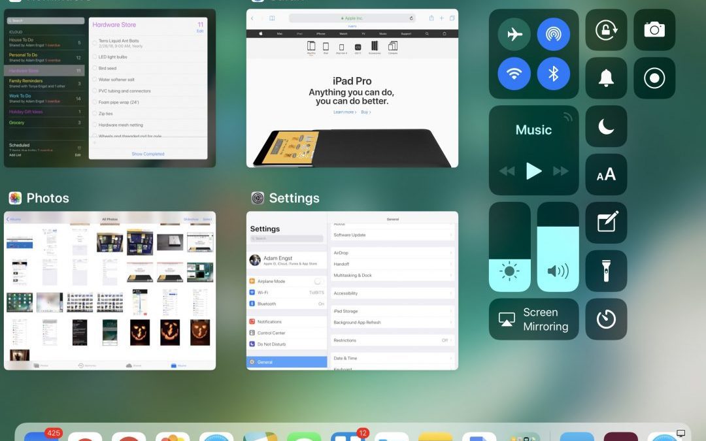Open Restrictions row in Settings
The height and width of the screenshot is (441, 706).
click(x=393, y=340)
